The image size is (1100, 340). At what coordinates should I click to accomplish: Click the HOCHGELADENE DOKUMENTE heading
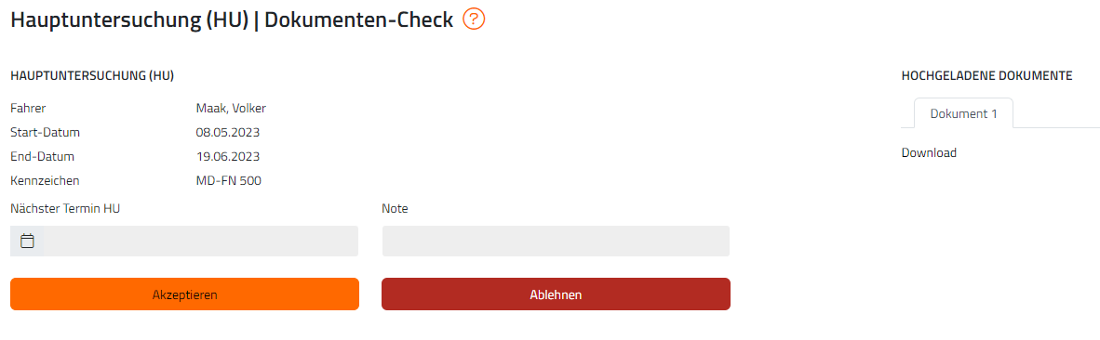pos(986,75)
